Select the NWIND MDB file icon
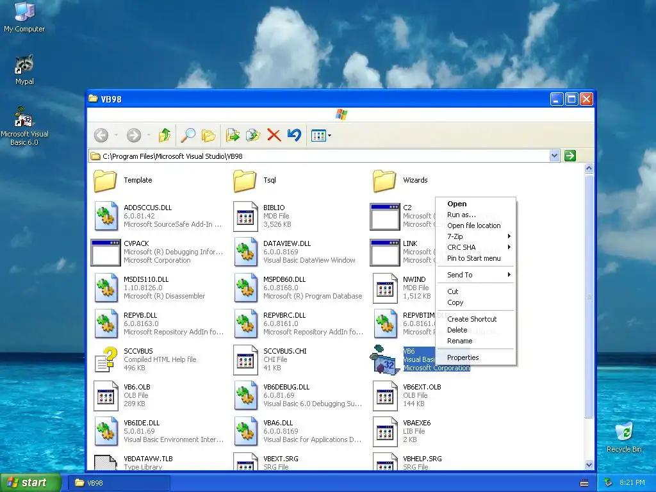This screenshot has height=492, width=656. [x=385, y=288]
